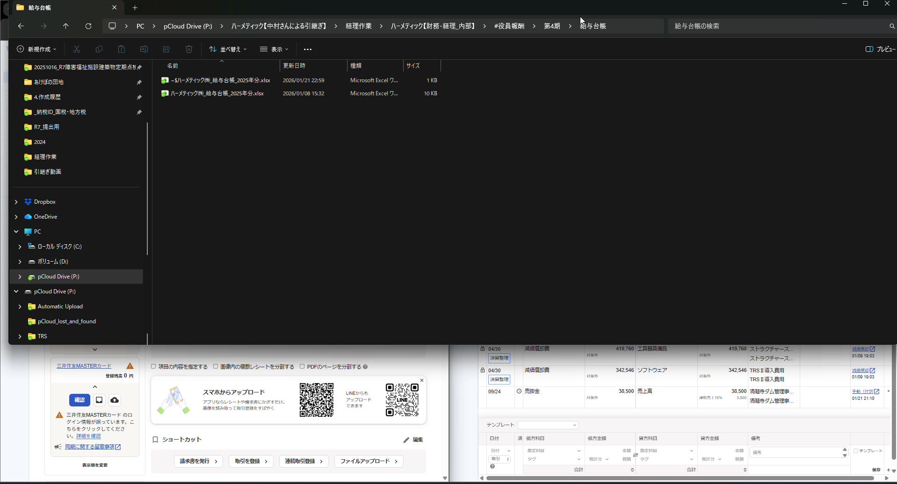Click the Share icon in toolbar
The image size is (897, 484).
[x=166, y=49]
